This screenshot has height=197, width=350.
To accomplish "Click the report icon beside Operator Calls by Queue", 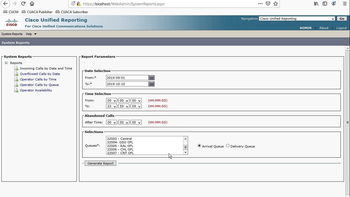I will pyautogui.click(x=16, y=85).
